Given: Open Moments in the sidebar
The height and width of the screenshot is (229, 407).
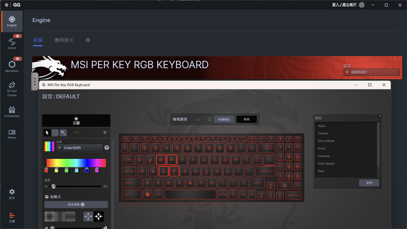Looking at the screenshot, I should [x=12, y=66].
